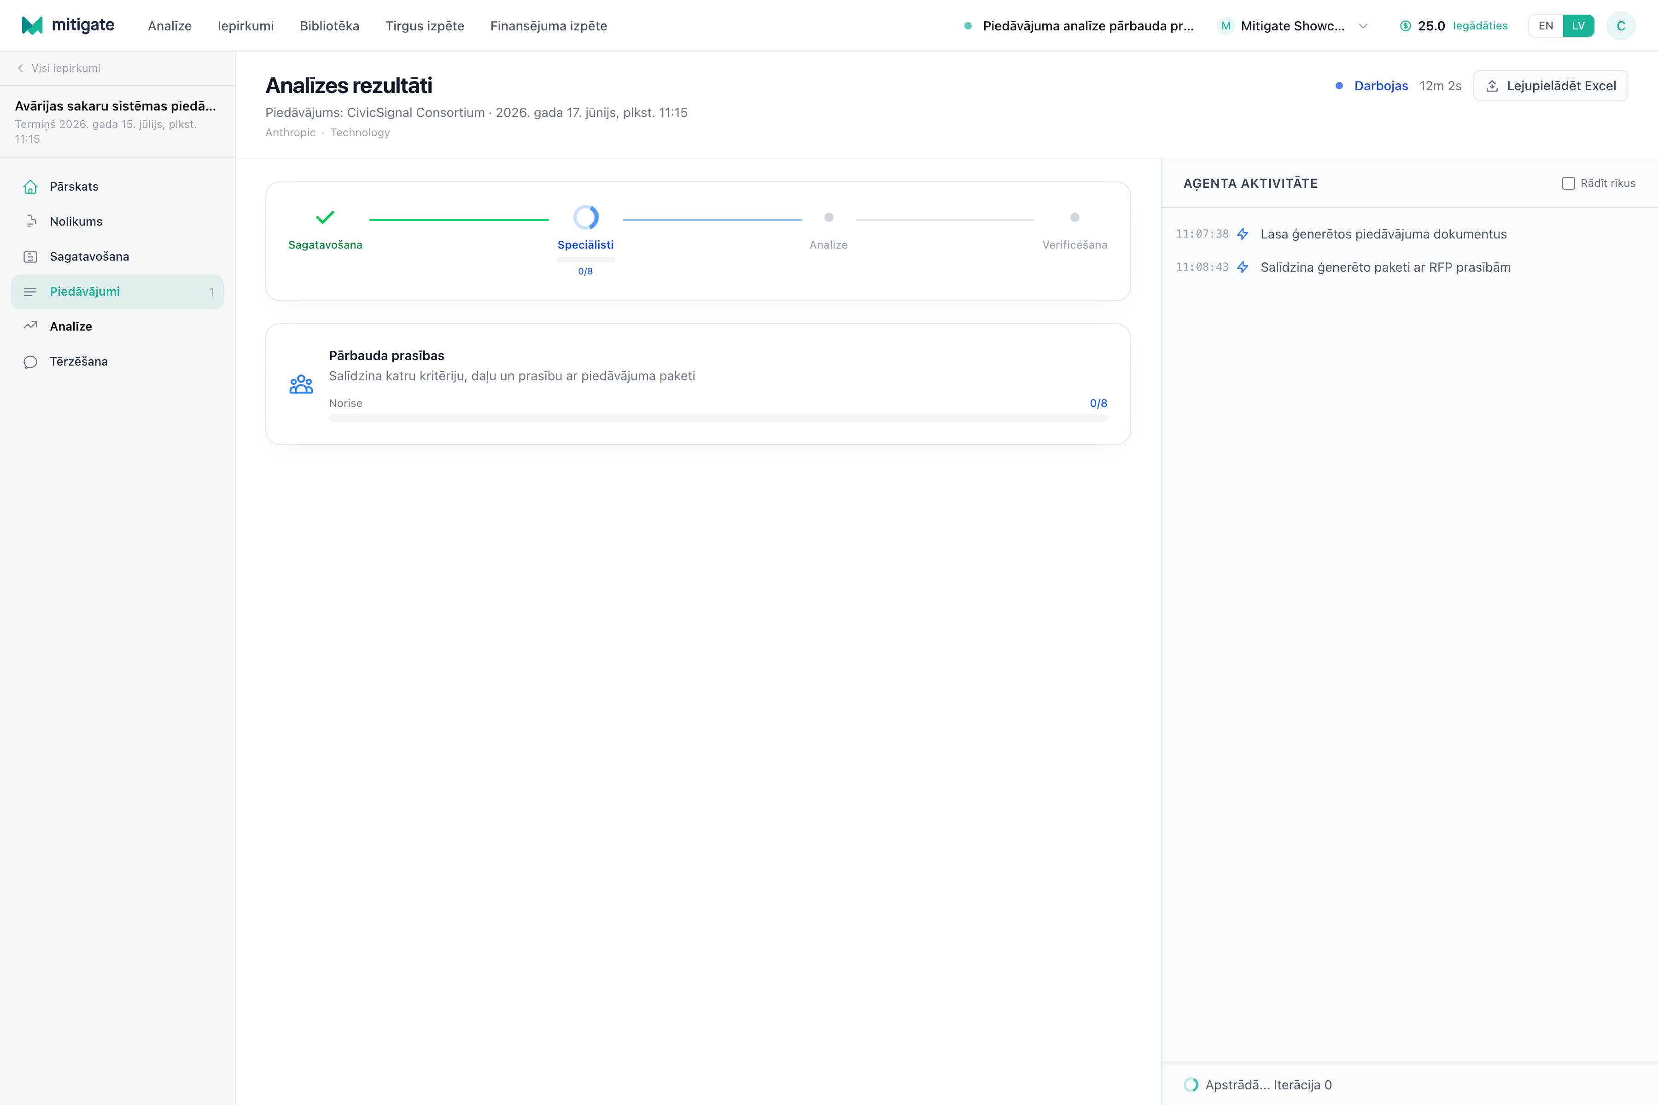Select the LV language toggle
The width and height of the screenshot is (1658, 1105).
click(x=1578, y=26)
